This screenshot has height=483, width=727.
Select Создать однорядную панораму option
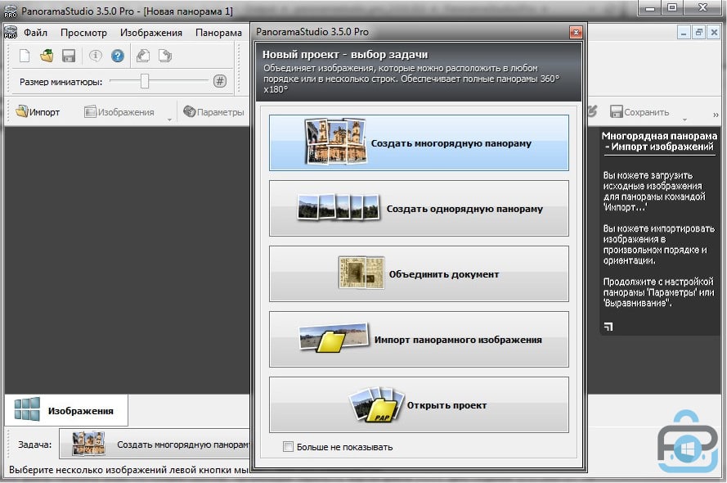point(419,208)
